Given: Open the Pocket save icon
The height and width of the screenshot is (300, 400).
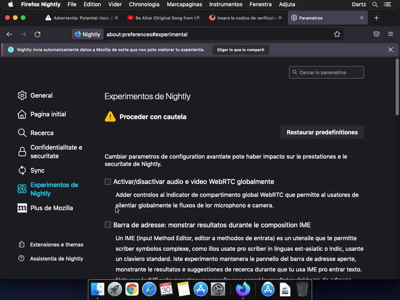Looking at the screenshot, I should tap(377, 34).
